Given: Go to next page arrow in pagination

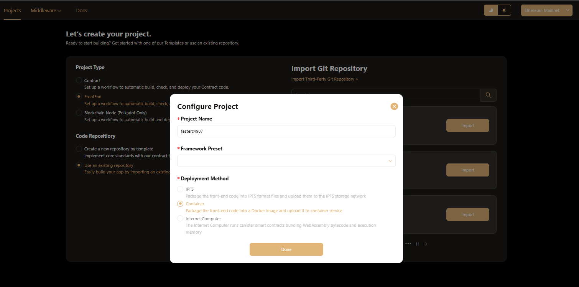Looking at the screenshot, I should [x=426, y=244].
